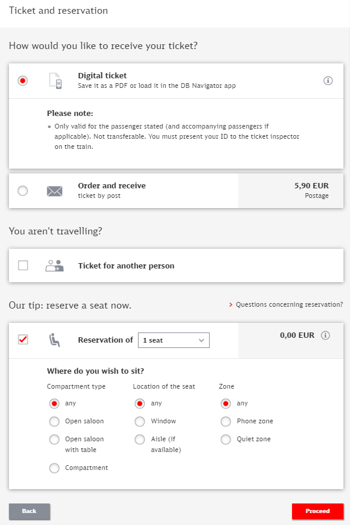The height and width of the screenshot is (525, 350).
Task: Click the 5,90 EUR postage price
Action: coord(312,185)
